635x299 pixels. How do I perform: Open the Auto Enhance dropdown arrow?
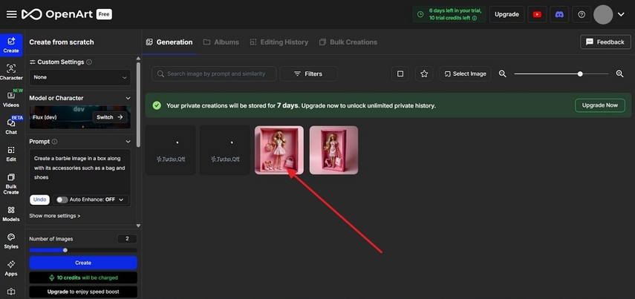point(121,200)
